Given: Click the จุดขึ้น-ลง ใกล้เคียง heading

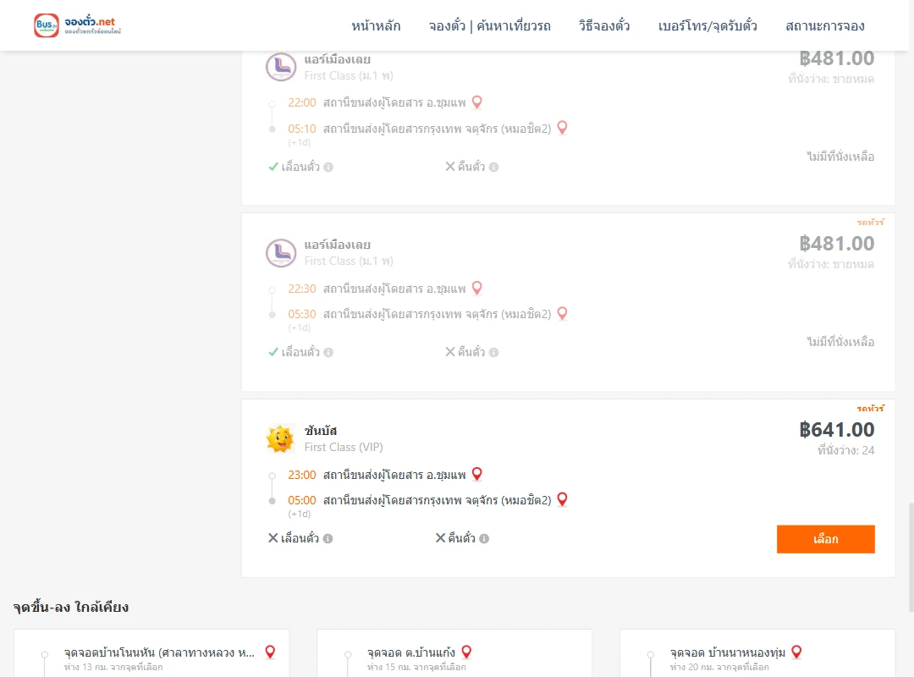Looking at the screenshot, I should click(x=71, y=607).
